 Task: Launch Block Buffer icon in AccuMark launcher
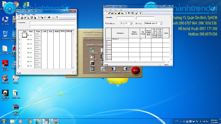pyautogui.click(x=92, y=56)
